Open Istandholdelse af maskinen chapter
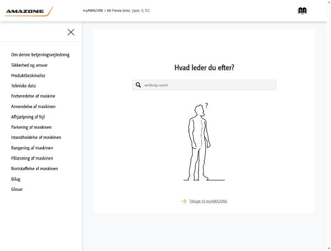This screenshot has width=331, height=251. [x=36, y=137]
